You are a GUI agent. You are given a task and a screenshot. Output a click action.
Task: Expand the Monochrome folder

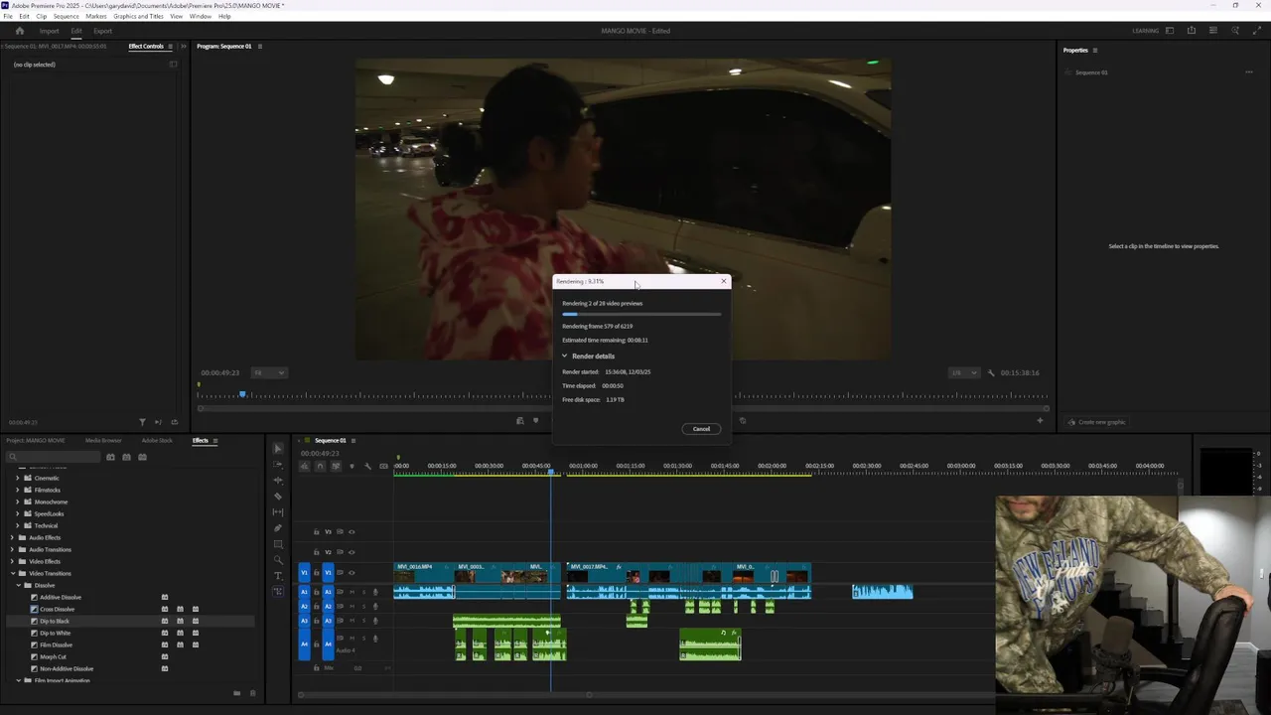[x=18, y=502]
